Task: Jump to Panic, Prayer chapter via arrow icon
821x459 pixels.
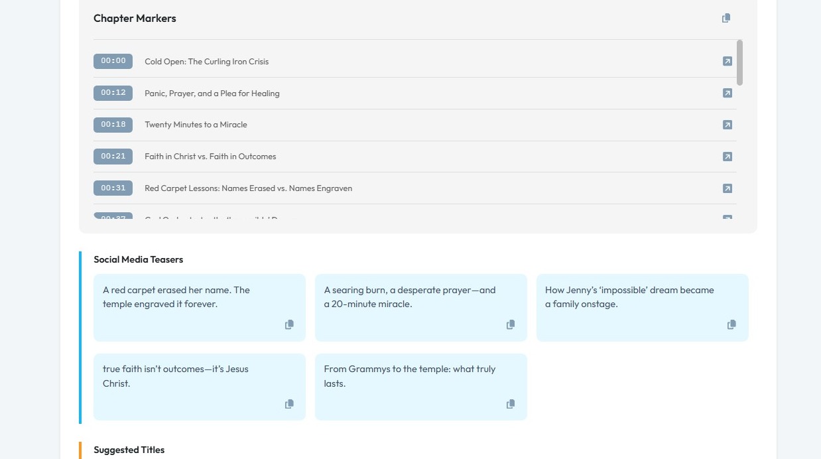Action: 727,94
